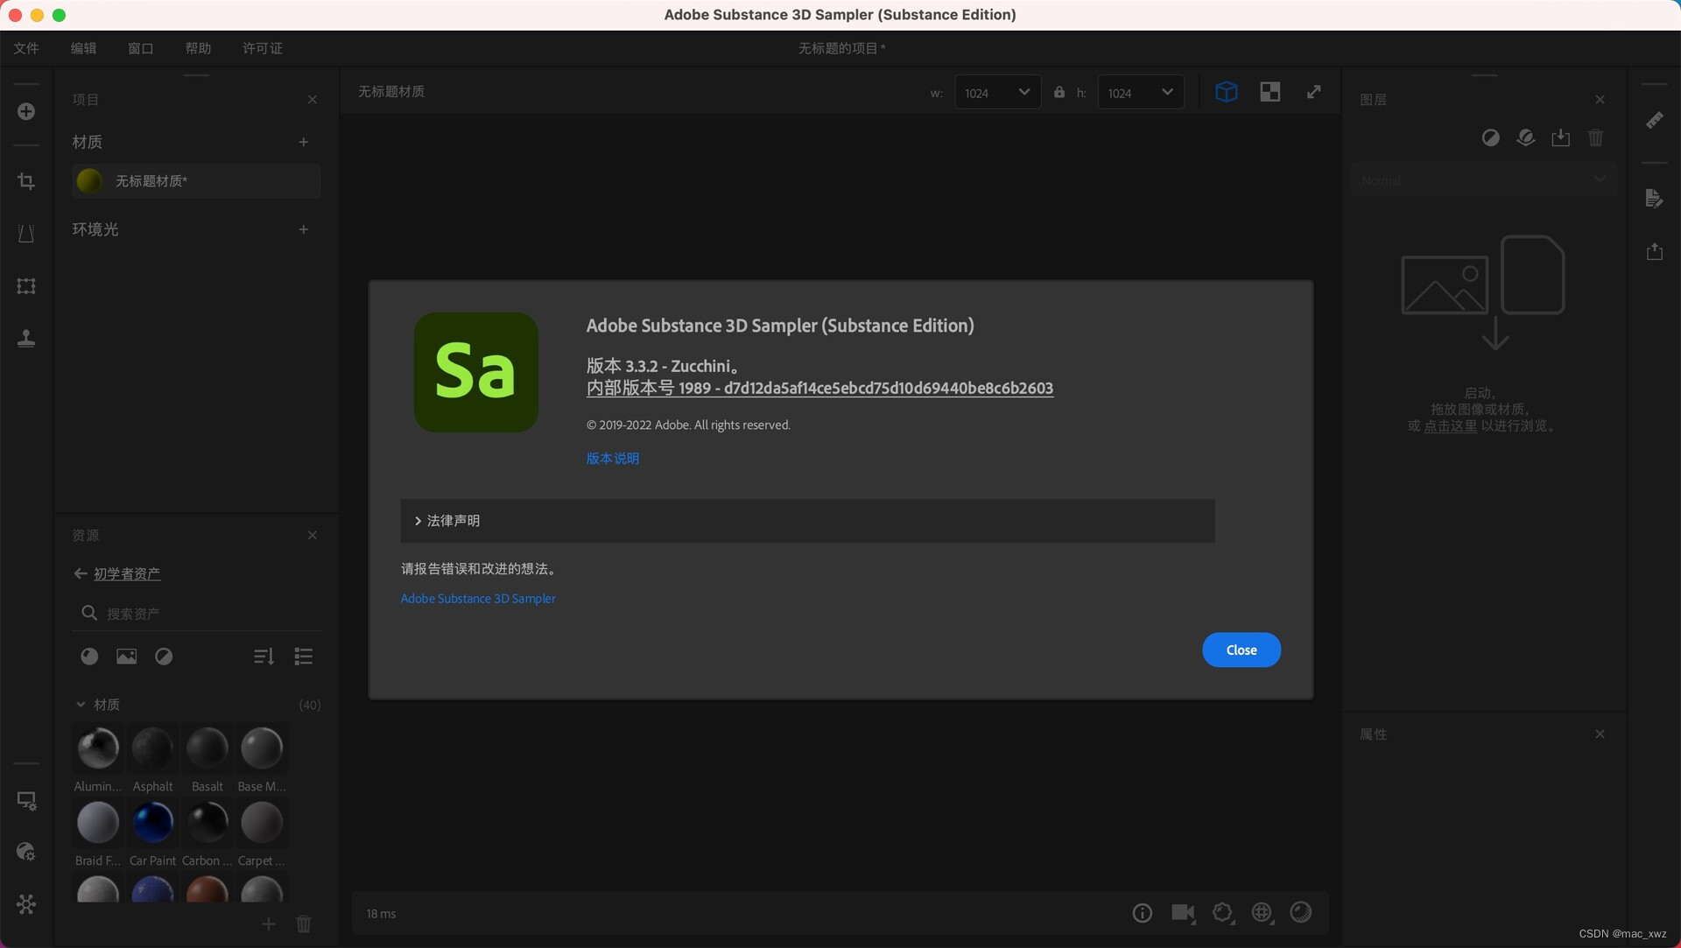This screenshot has height=948, width=1681.
Task: Select the Clone stamp tool
Action: pos(26,339)
